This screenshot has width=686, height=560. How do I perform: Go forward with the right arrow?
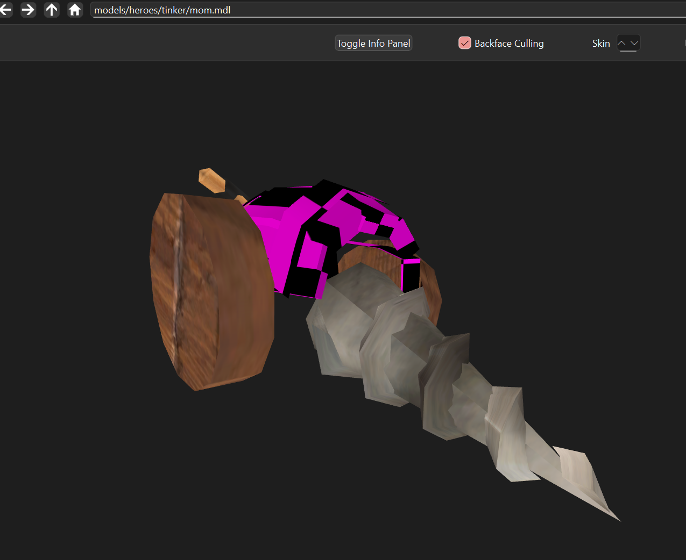pyautogui.click(x=28, y=10)
